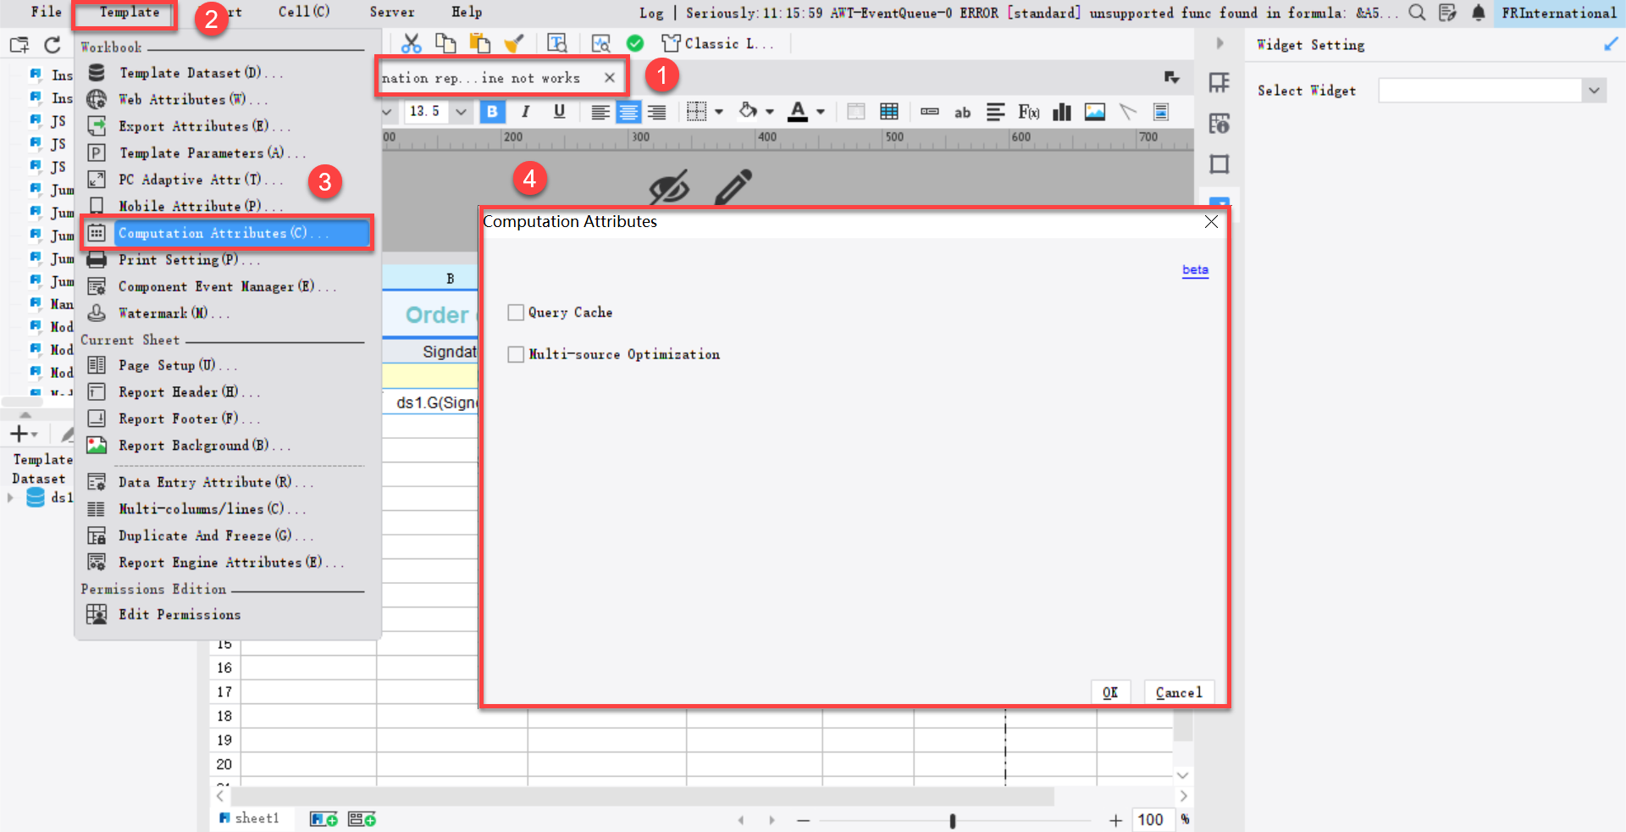
Task: Click the zoom slider handle at bottom
Action: (x=953, y=820)
